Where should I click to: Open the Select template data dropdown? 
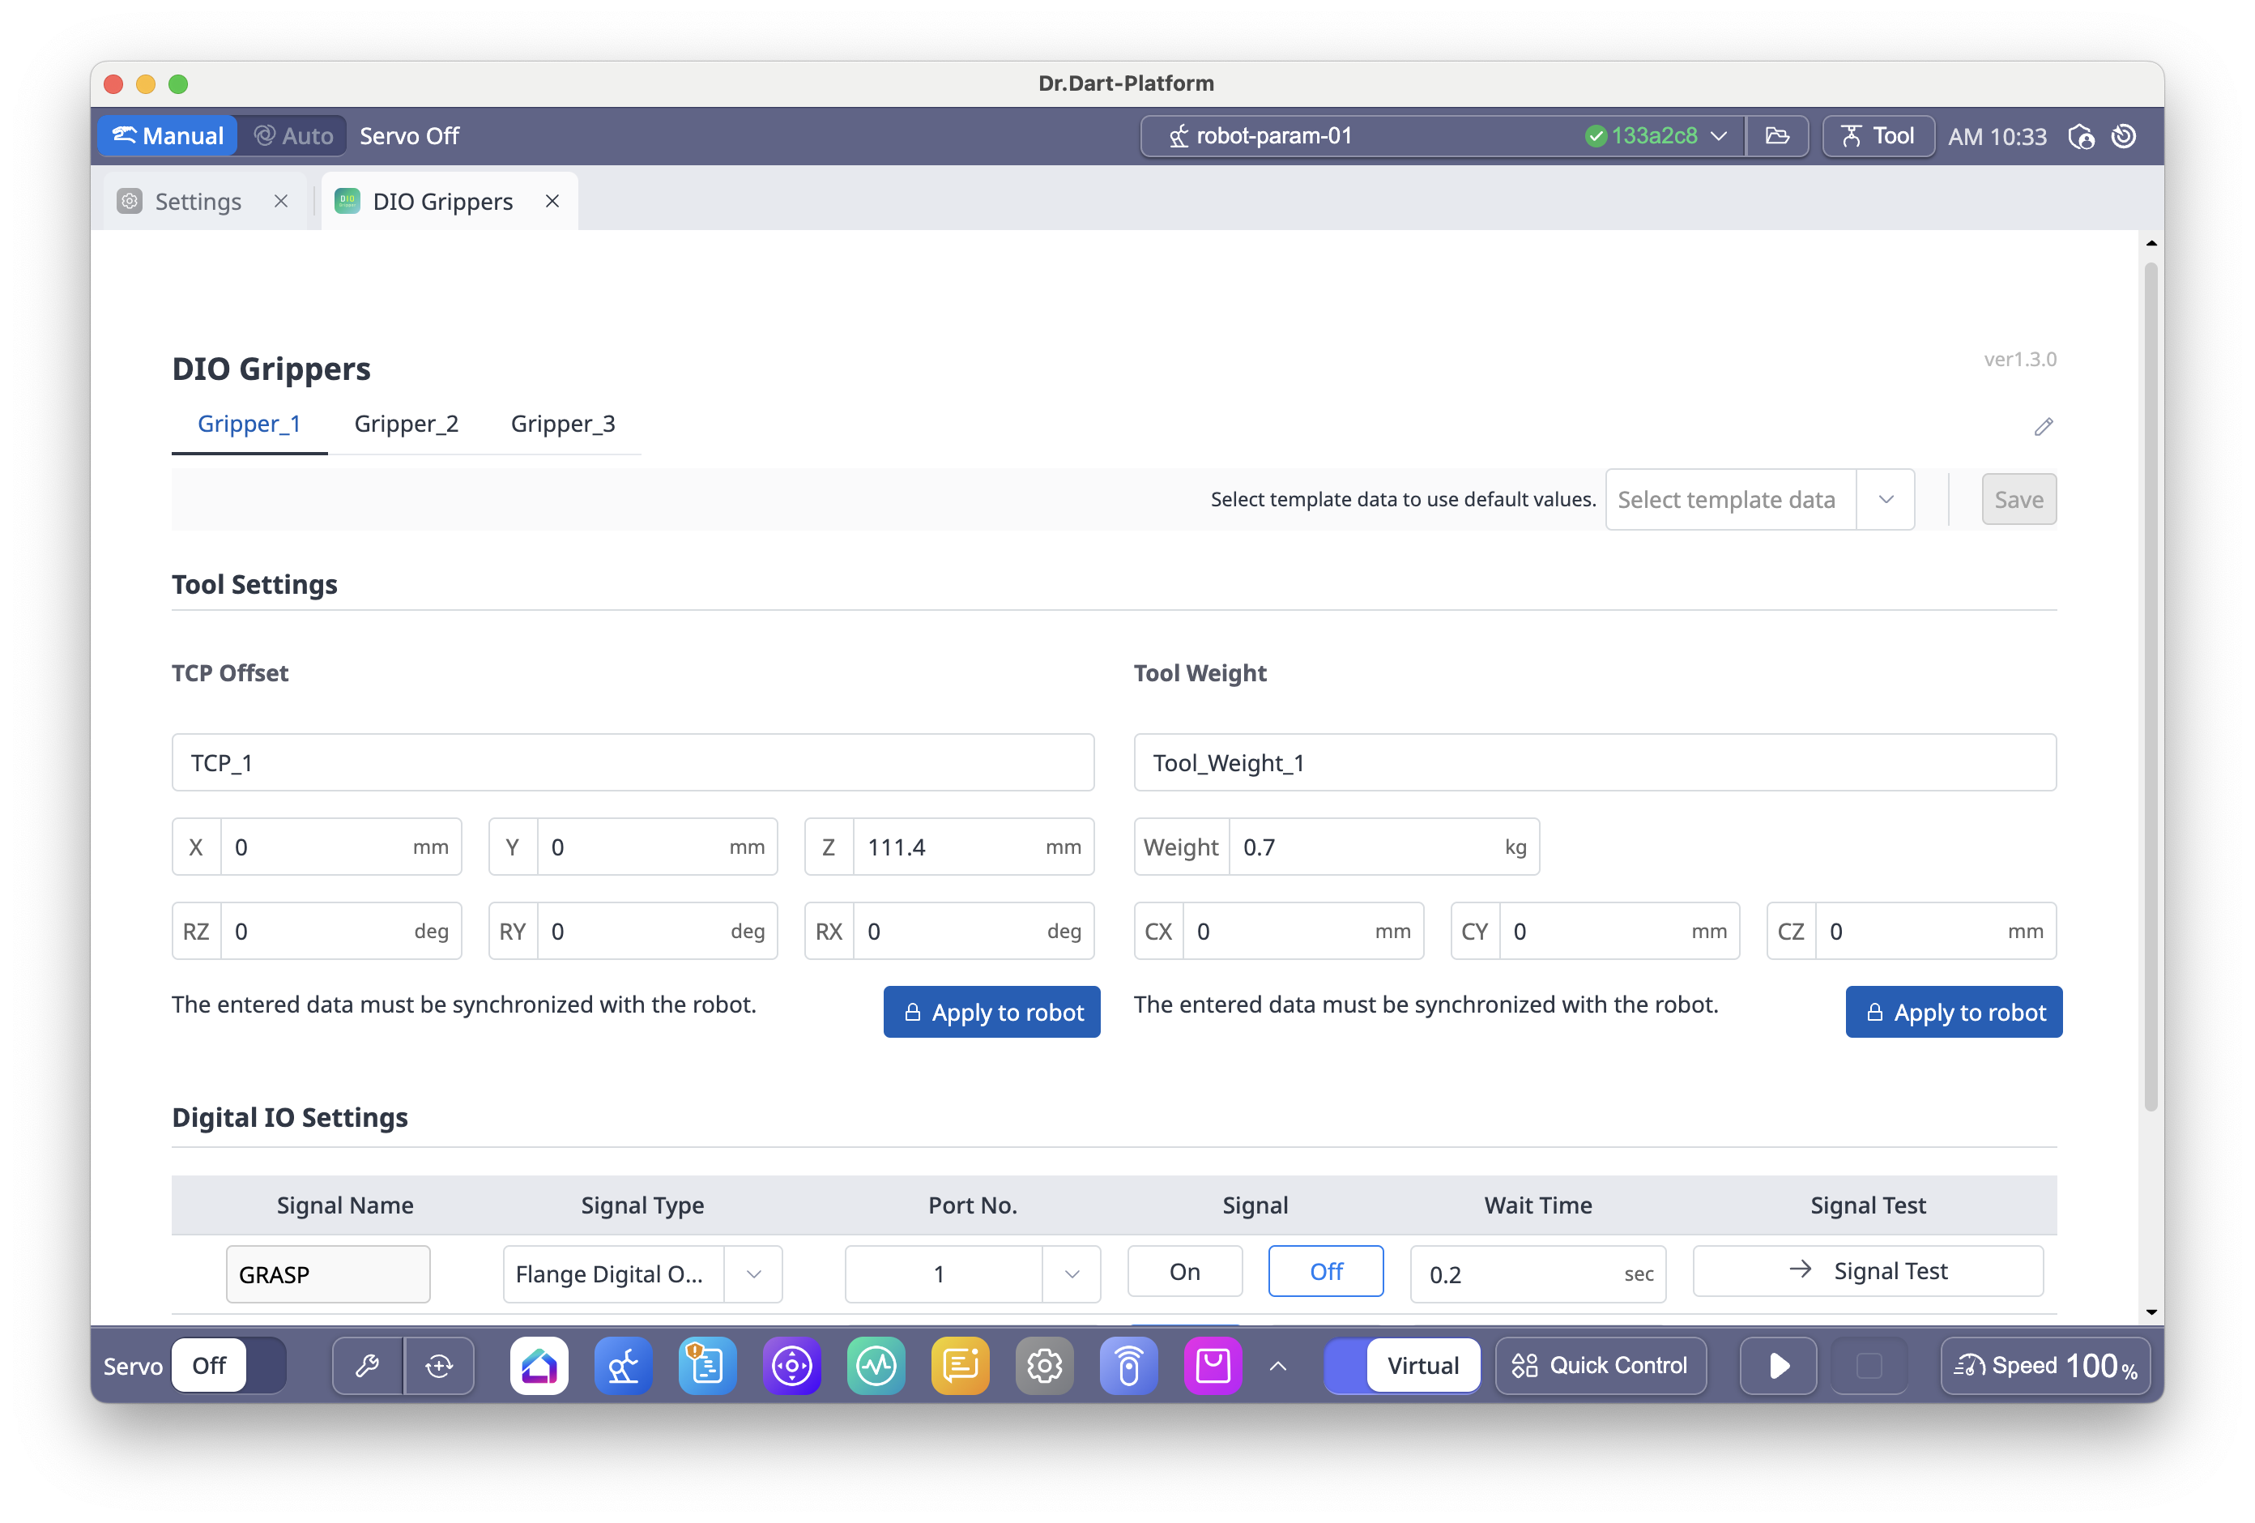(1759, 500)
